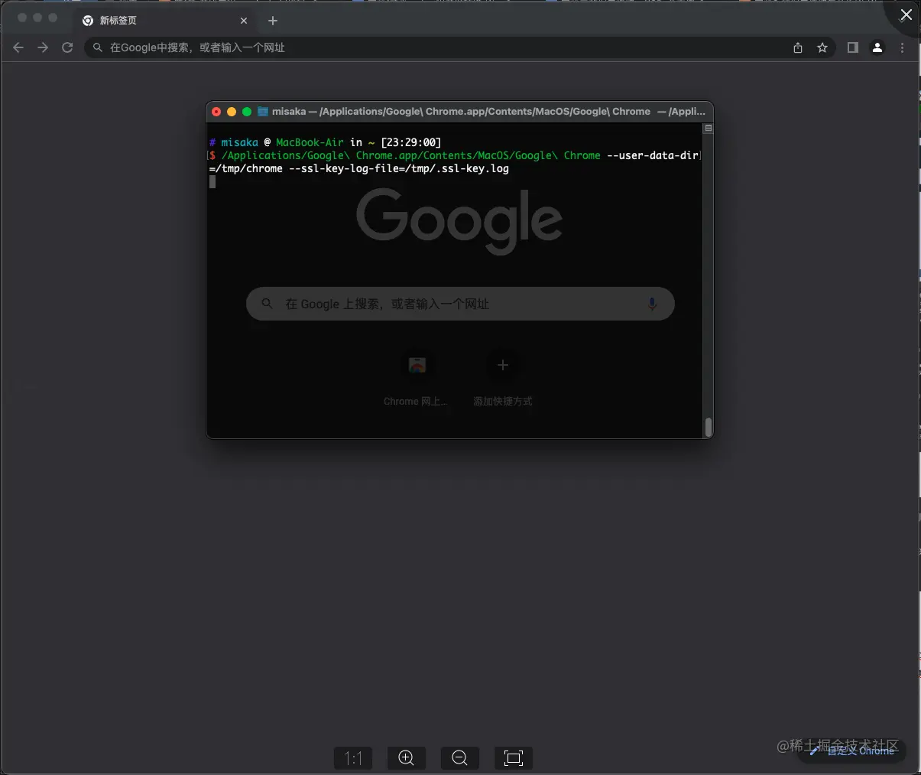921x775 pixels.
Task: Go back in Chrome navigation
Action: coord(18,47)
